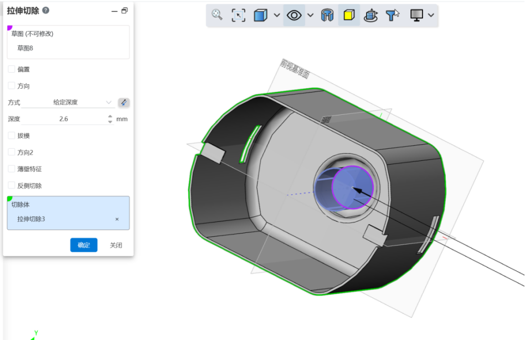The height and width of the screenshot is (340, 525).
Task: Enable the 反侧切除 checkbox
Action: pos(12,185)
